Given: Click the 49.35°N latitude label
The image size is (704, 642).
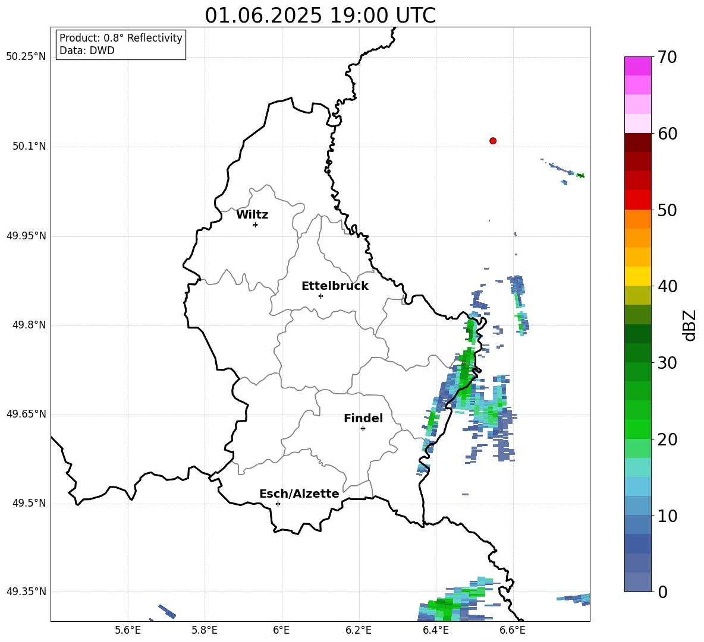Looking at the screenshot, I should (26, 592).
